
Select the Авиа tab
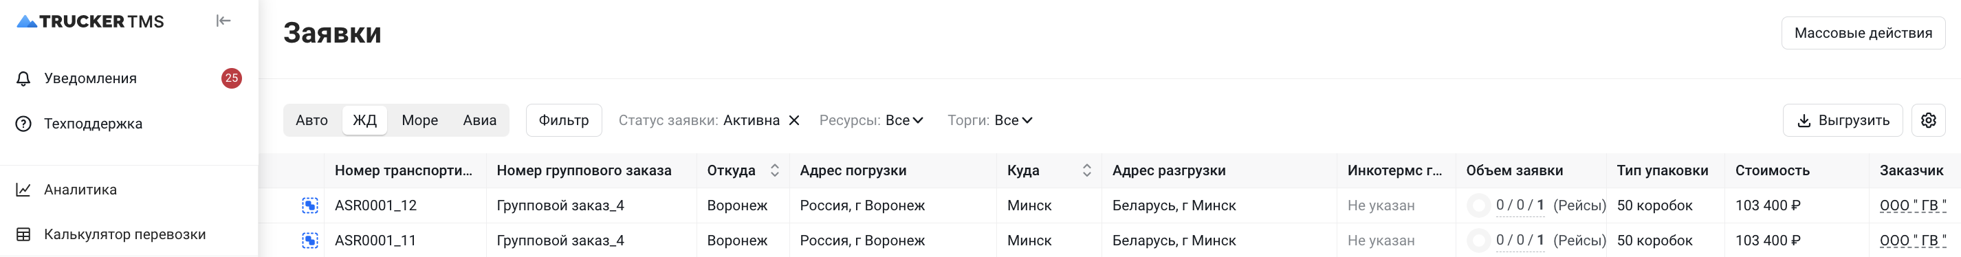480,120
